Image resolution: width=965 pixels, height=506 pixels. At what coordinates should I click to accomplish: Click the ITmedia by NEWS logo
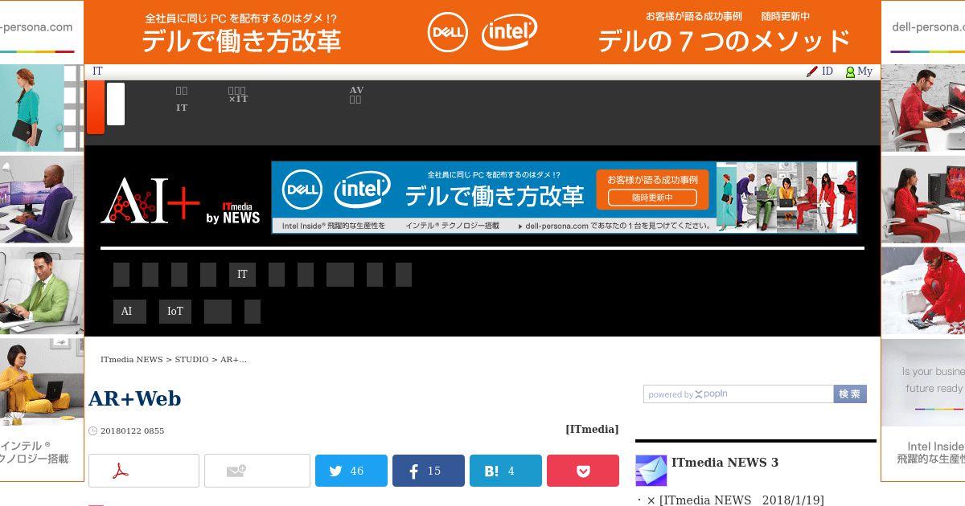[233, 213]
